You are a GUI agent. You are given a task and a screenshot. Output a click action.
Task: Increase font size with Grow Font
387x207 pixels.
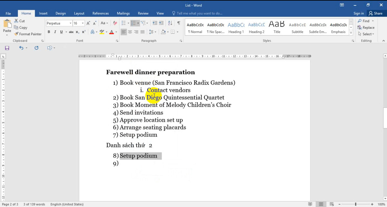88,23
